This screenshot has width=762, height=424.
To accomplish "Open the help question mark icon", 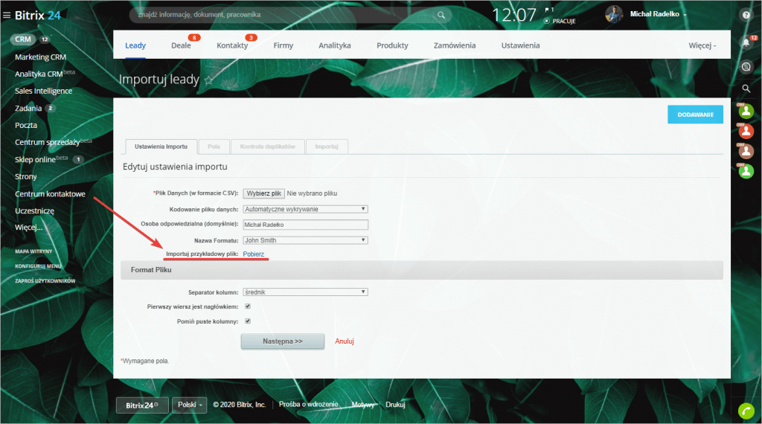I will coord(746,15).
